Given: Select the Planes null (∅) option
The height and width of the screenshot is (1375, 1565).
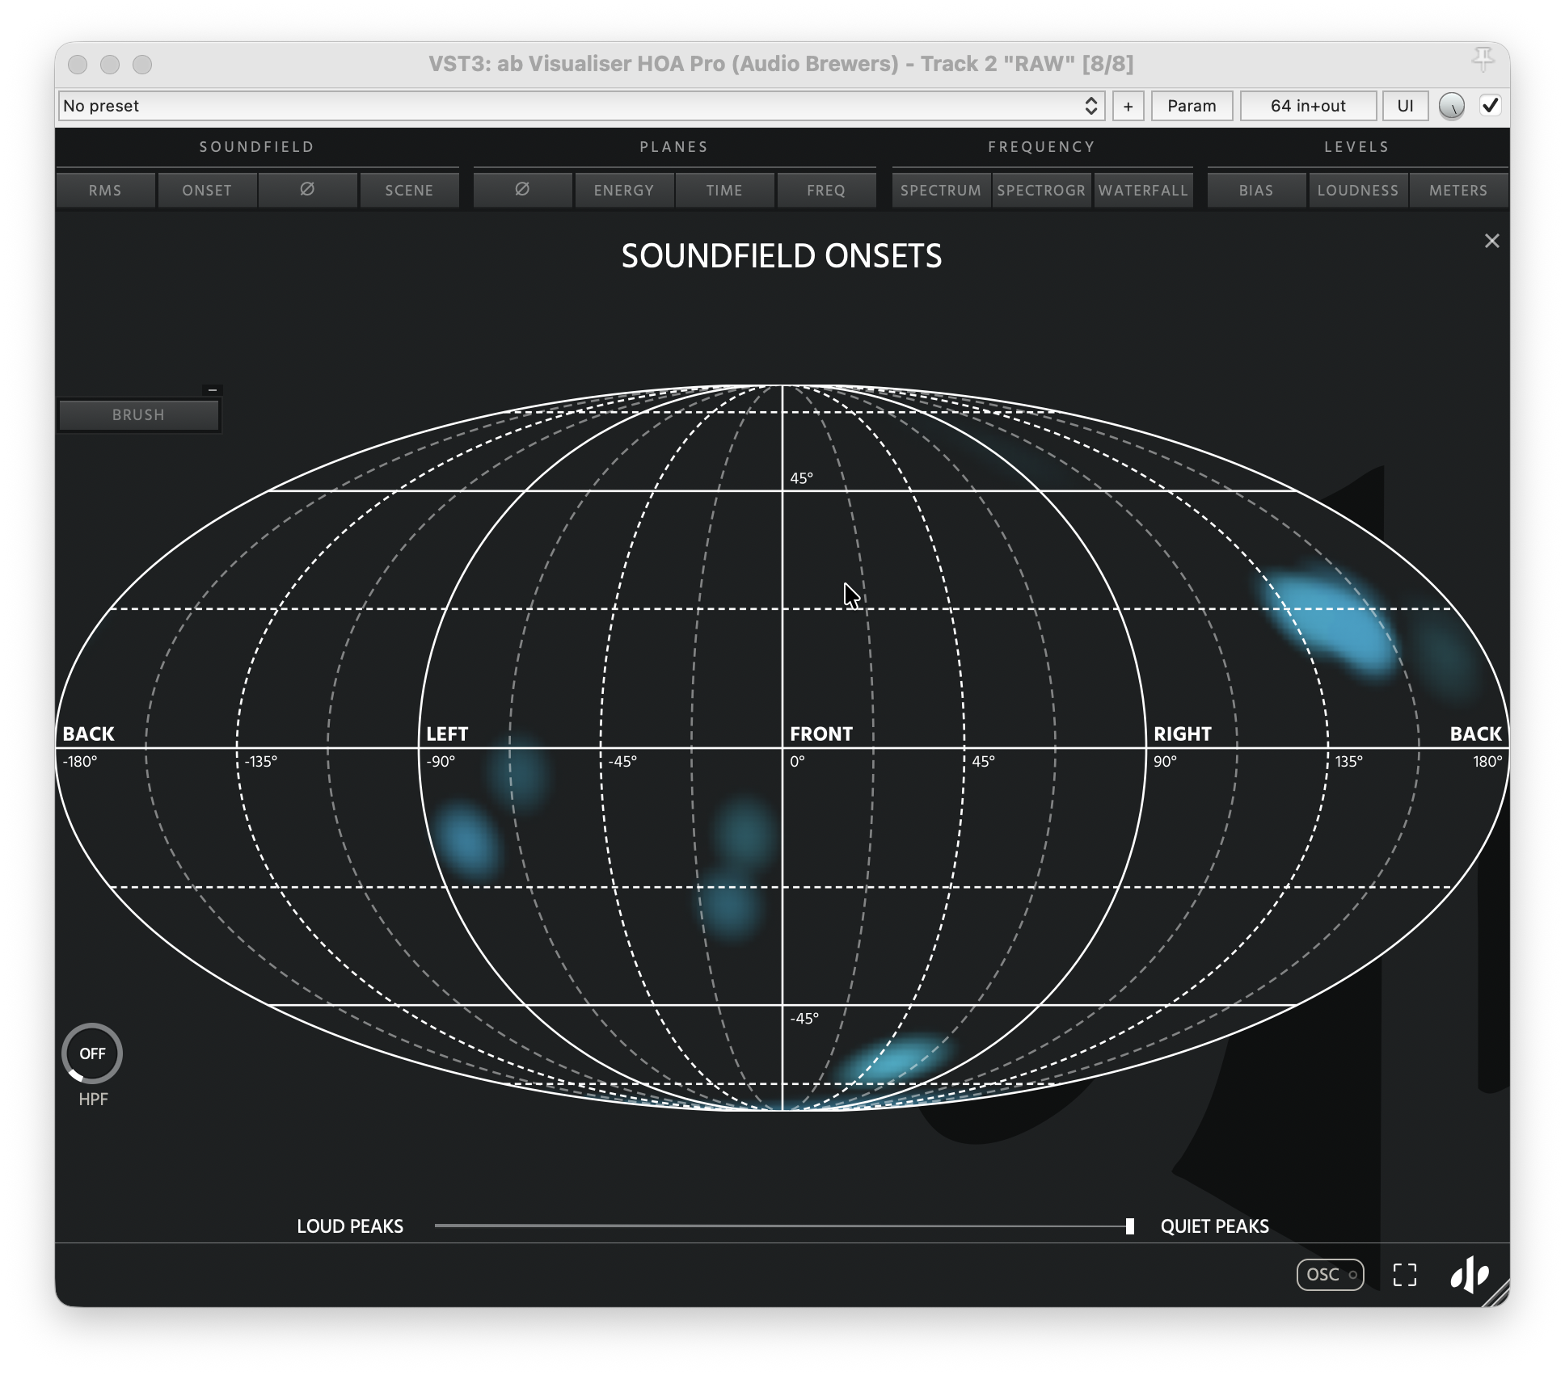Looking at the screenshot, I should (522, 190).
